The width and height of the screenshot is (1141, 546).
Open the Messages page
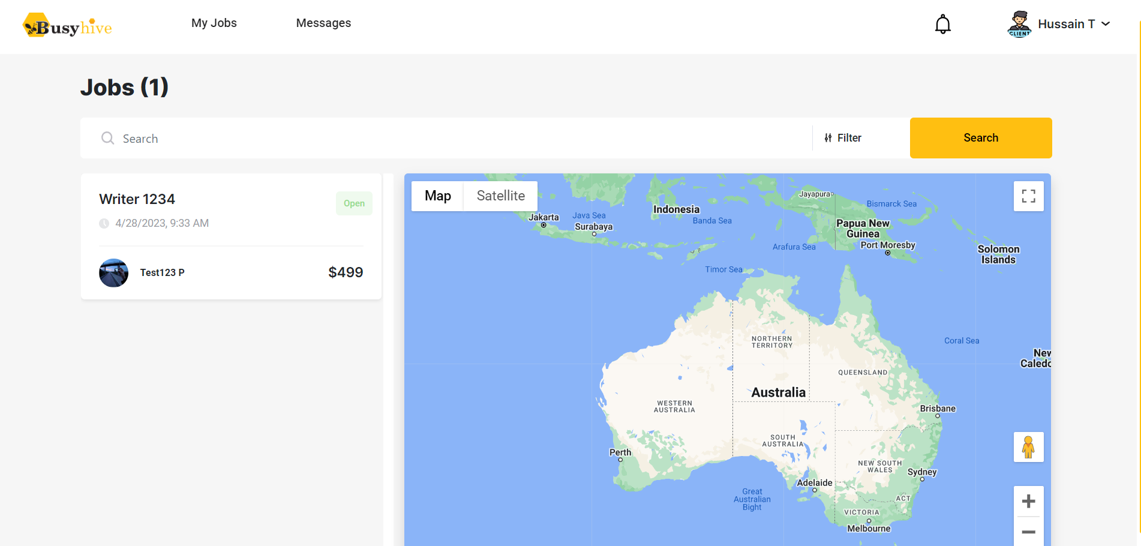pos(323,23)
